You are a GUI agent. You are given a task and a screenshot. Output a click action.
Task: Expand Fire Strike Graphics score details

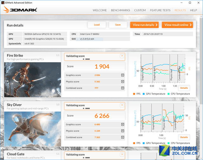(123, 75)
